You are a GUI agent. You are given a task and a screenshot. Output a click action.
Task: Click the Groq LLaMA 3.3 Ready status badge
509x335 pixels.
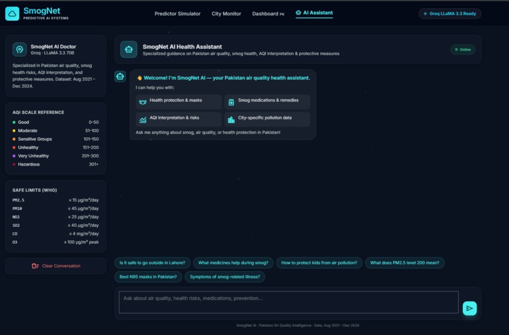[450, 14]
